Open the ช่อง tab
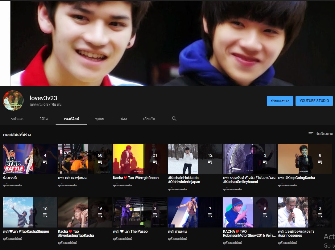Image resolution: width=335 pixels, height=250 pixels. point(124,119)
